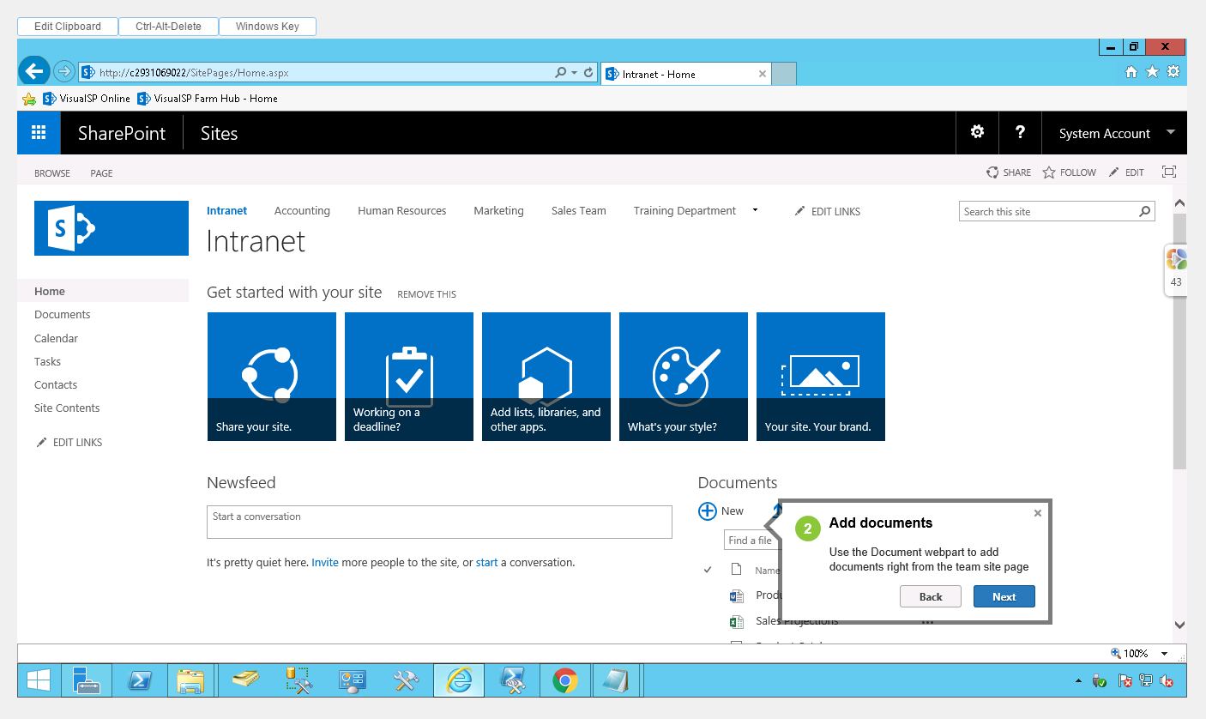Open Site Contents in the left navigation
Viewport: 1206px width, 719px height.
coord(67,408)
